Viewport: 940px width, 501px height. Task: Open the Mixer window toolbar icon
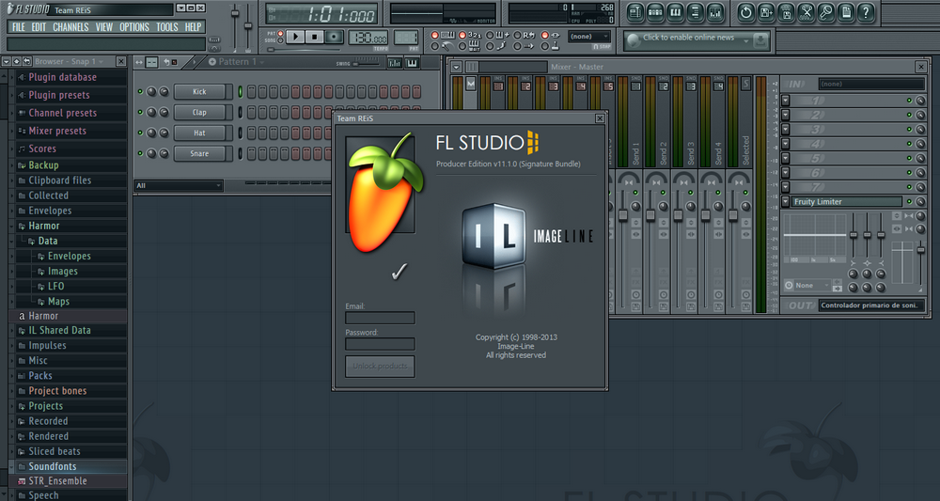click(715, 12)
